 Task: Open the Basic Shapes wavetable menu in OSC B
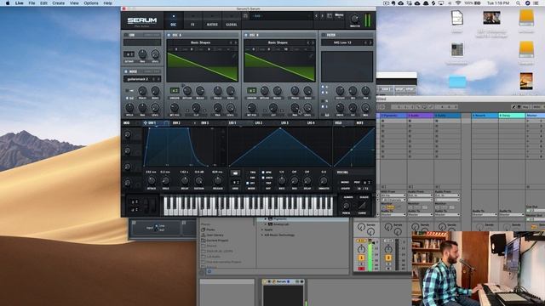278,42
